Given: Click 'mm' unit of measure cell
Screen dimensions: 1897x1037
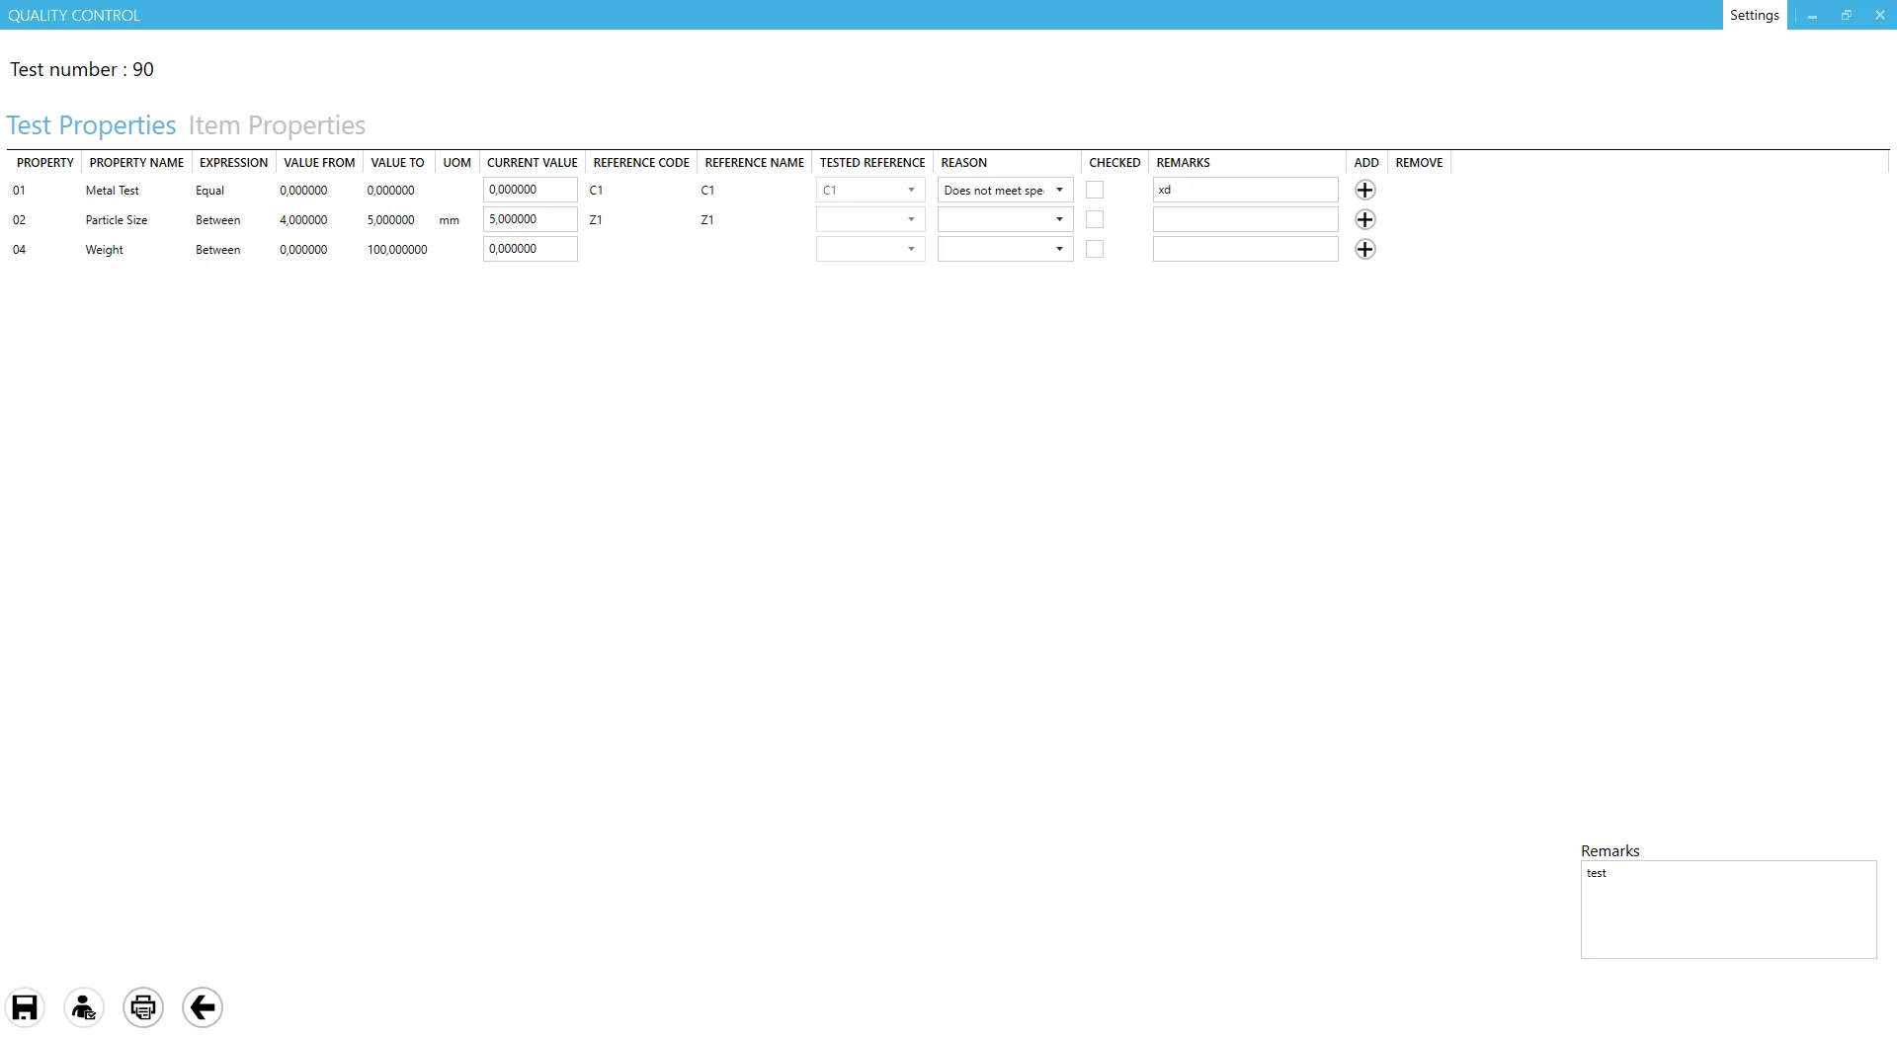Looking at the screenshot, I should pyautogui.click(x=449, y=220).
